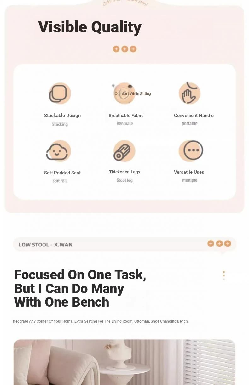Click the Breathable Fabric label
Screen dimensions: 249x385
(x=126, y=116)
